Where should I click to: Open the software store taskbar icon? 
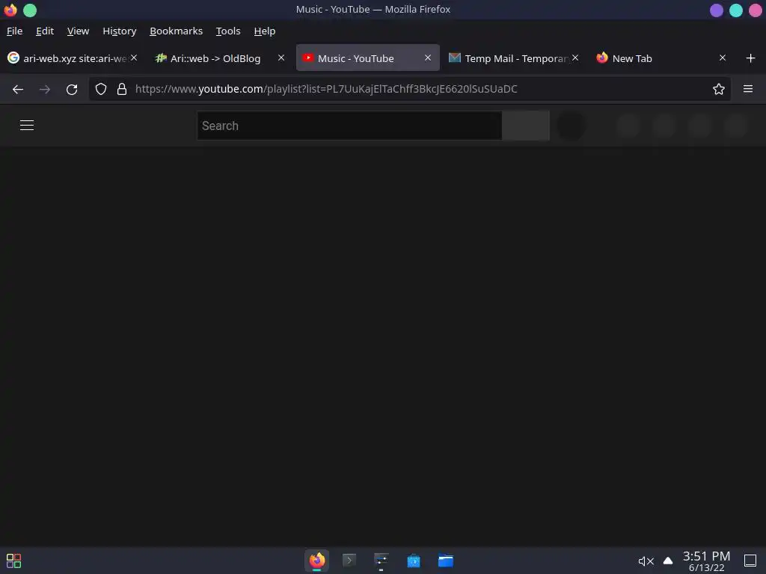pyautogui.click(x=413, y=561)
